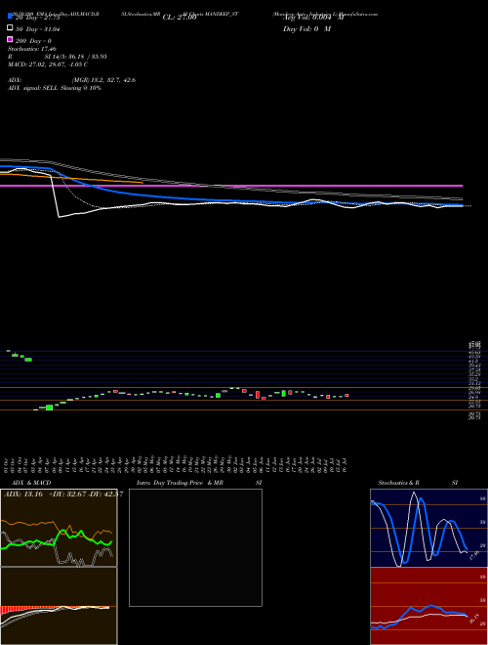Click the 'Intra Day Trading Price & MR' title
Screen dimensions: 488x645
pyautogui.click(x=180, y=483)
